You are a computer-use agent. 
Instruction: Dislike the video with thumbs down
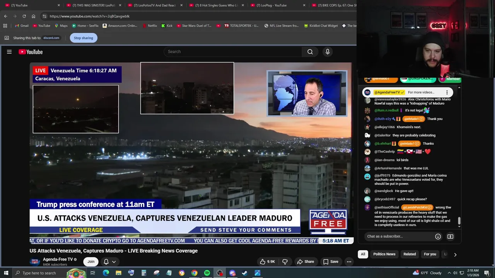click(x=285, y=261)
